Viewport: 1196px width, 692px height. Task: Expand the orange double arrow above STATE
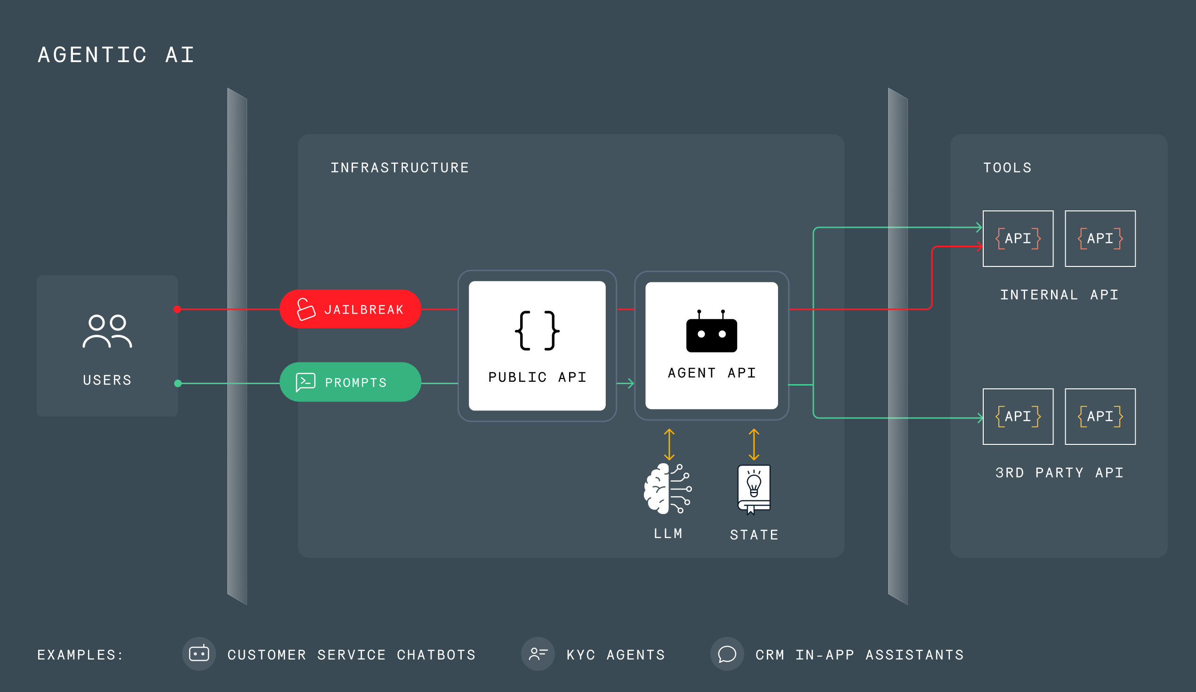tap(754, 444)
